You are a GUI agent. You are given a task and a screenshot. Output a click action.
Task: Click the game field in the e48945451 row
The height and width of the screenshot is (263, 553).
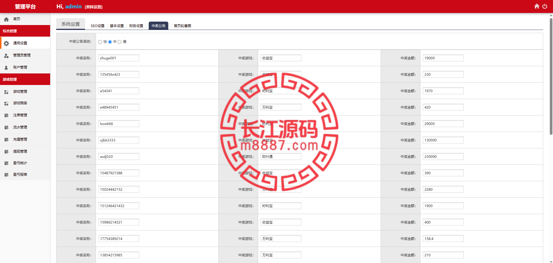coord(281,107)
